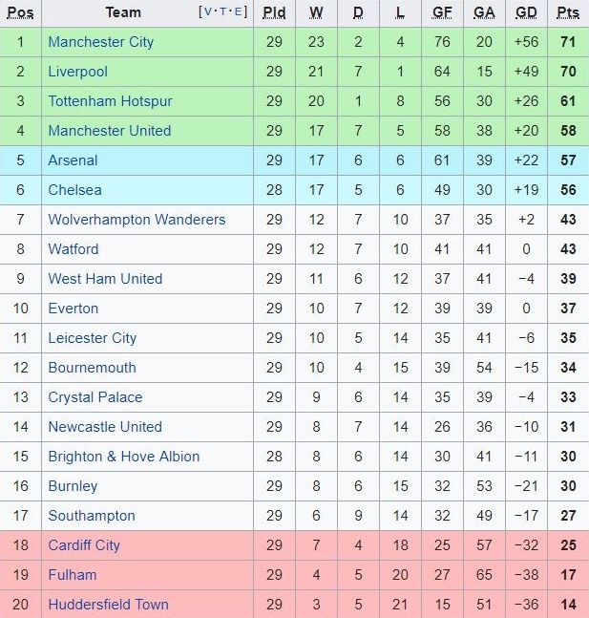Open the Watford team link
The image size is (589, 618).
[73, 249]
